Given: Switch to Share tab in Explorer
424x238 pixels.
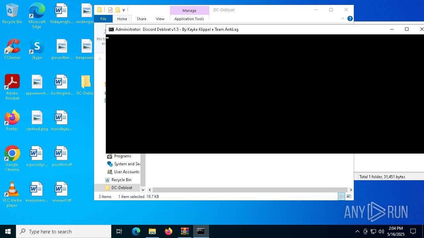Looking at the screenshot, I should tap(141, 19).
